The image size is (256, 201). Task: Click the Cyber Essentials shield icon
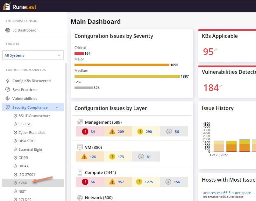15,133
